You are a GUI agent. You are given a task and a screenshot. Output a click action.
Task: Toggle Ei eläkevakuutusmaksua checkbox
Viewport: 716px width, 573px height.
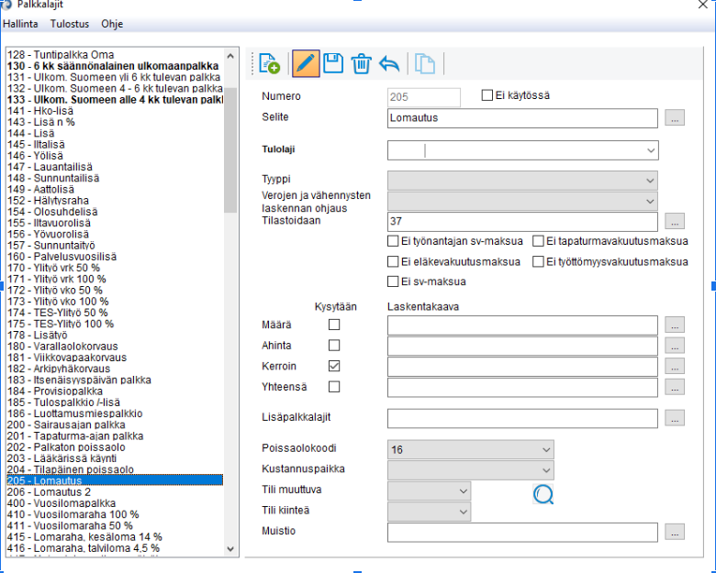(x=393, y=261)
